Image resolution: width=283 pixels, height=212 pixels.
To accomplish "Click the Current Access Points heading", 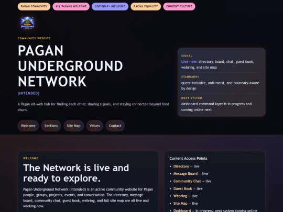I will point(188,158).
